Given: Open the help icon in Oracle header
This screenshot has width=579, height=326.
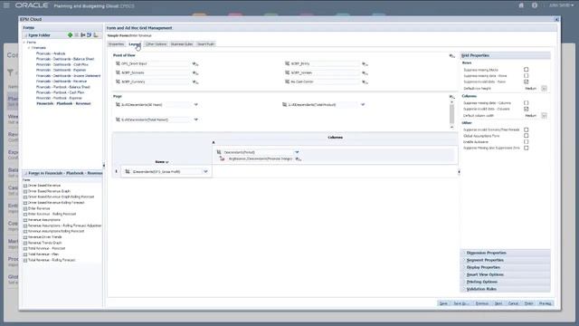Looking at the screenshot, I should coord(535,5).
